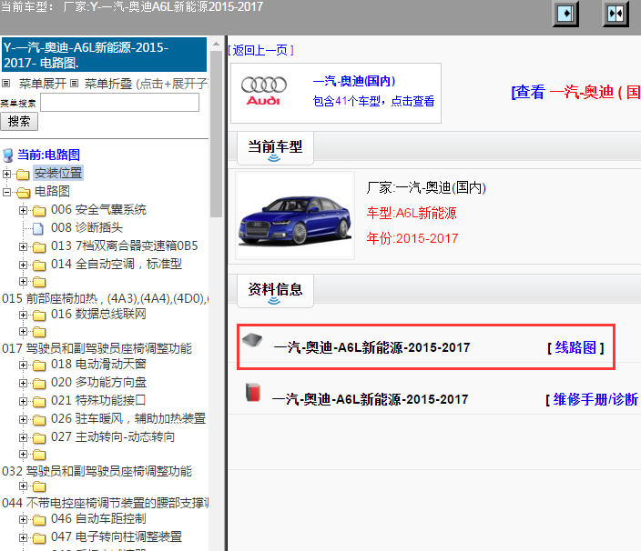Expand the 安装位置 tree node
The width and height of the screenshot is (641, 551).
coord(6,174)
